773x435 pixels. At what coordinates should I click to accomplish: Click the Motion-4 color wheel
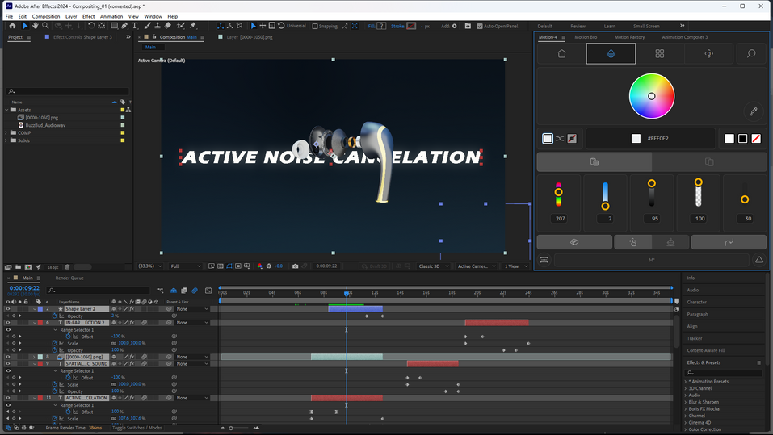(x=651, y=96)
